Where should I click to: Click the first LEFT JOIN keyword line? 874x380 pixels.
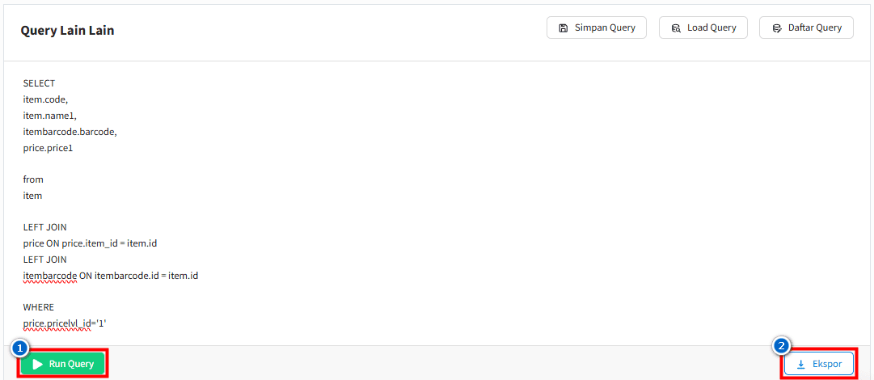point(45,227)
